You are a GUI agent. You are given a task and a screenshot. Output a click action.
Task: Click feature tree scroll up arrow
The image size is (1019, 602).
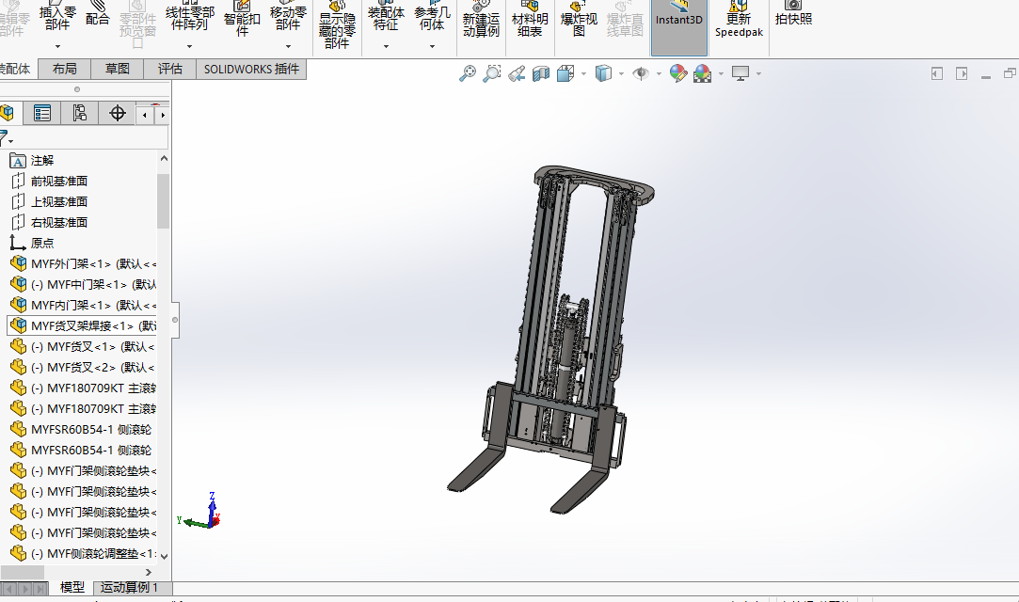tap(164, 158)
